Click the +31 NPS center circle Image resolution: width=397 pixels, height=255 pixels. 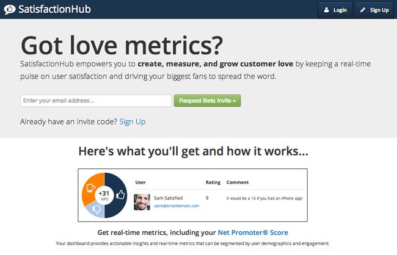click(104, 195)
